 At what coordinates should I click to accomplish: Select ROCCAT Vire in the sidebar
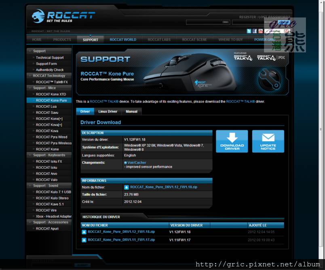coord(46,210)
